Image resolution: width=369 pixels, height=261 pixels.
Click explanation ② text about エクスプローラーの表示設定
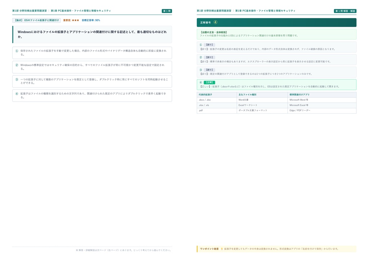coord(265,62)
